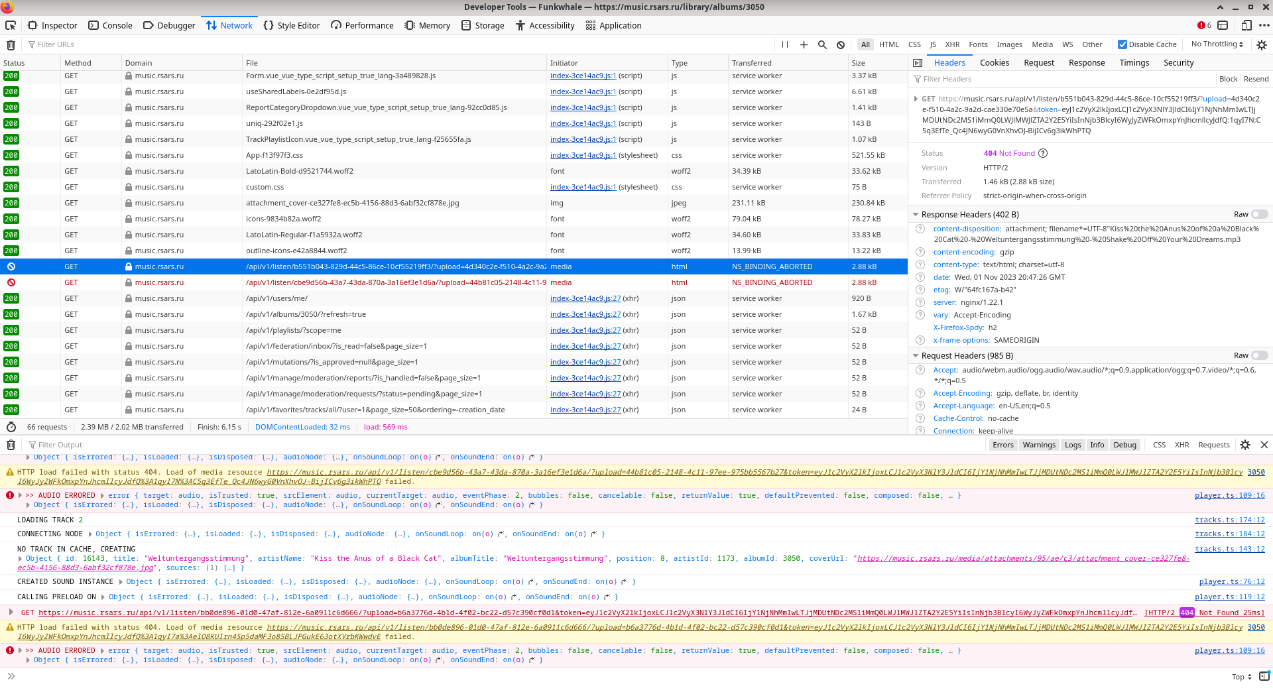Activate the element picker icon
1273x698 pixels.
11,25
